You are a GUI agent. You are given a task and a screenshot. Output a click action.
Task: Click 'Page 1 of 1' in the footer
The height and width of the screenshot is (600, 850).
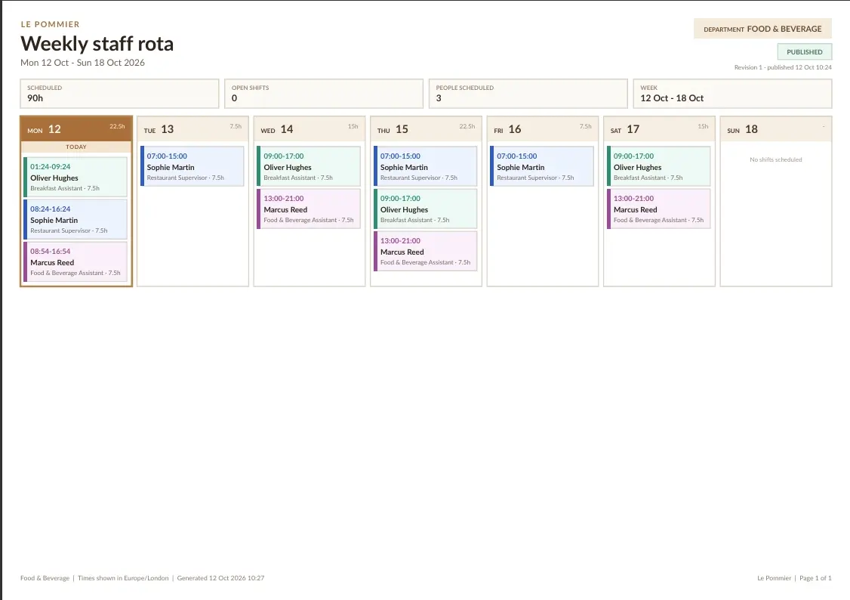815,578
